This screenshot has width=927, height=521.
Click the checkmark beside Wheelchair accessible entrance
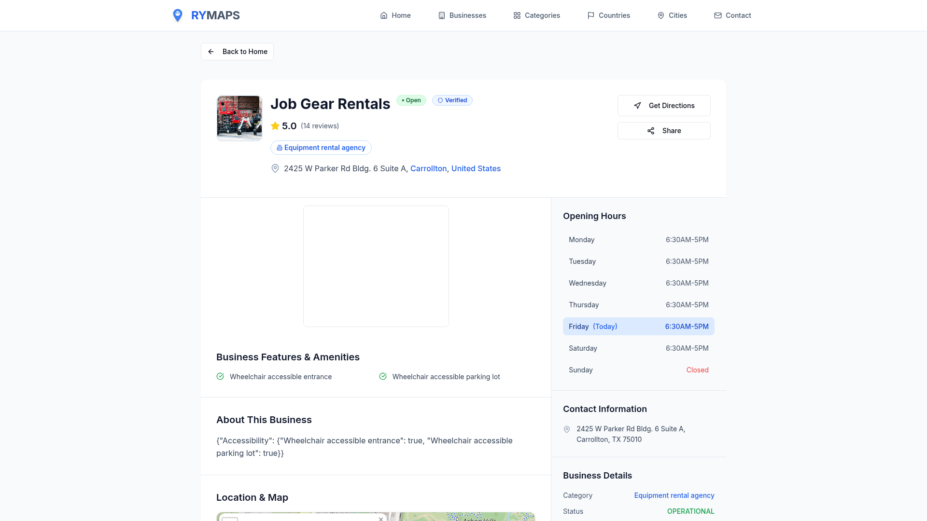tap(220, 376)
